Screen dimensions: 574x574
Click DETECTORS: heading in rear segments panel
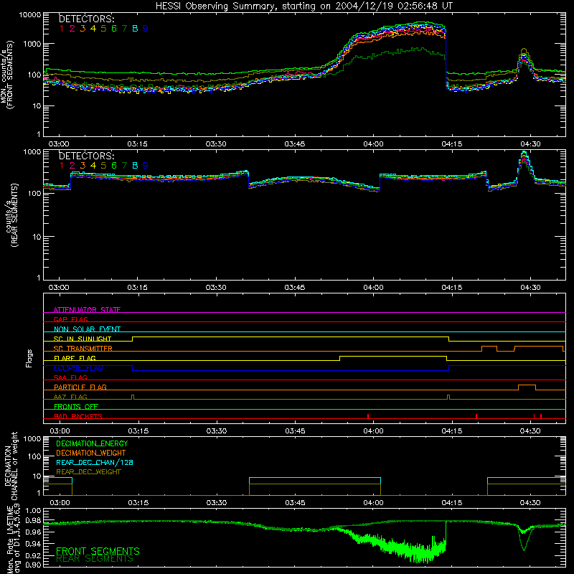pos(86,156)
